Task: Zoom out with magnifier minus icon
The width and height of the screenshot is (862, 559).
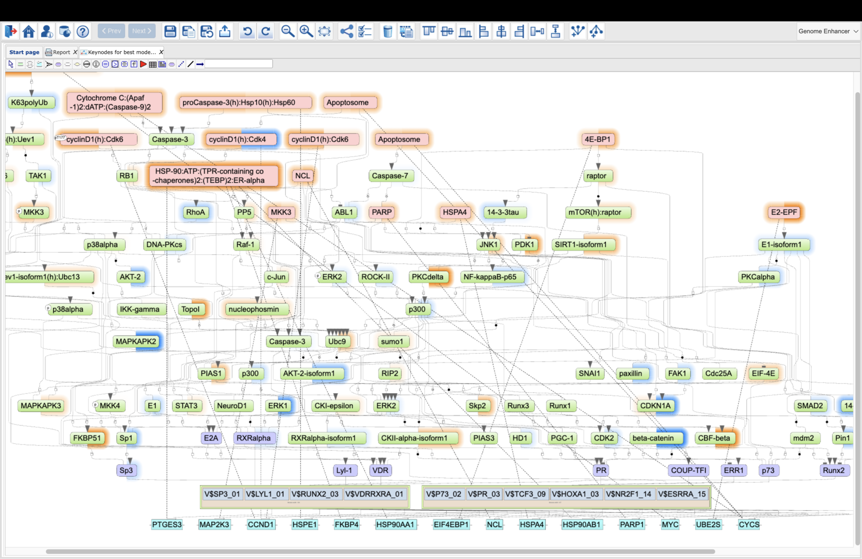Action: pyautogui.click(x=288, y=31)
